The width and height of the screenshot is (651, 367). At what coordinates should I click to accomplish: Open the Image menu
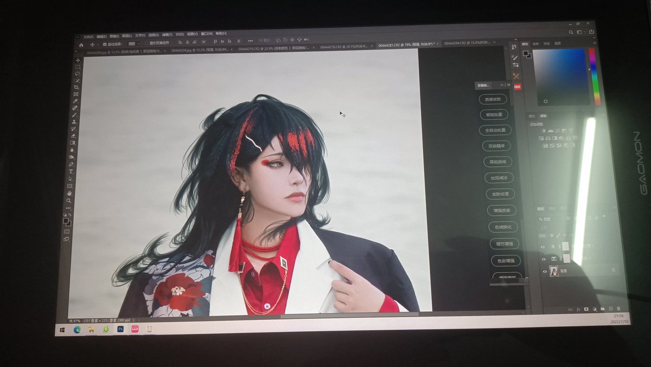(114, 36)
